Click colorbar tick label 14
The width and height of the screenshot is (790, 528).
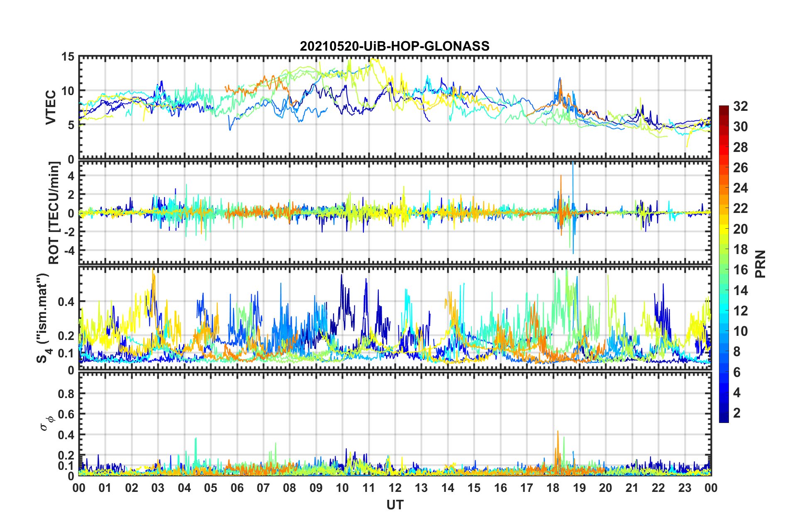(x=741, y=291)
